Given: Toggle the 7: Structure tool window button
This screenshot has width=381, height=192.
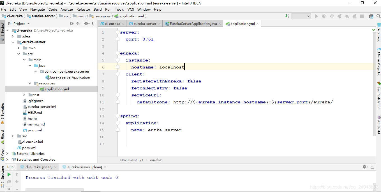Looking at the screenshot, I should (x=3, y=177).
